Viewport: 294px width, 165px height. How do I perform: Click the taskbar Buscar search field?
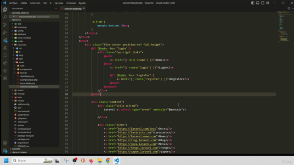click(32, 160)
